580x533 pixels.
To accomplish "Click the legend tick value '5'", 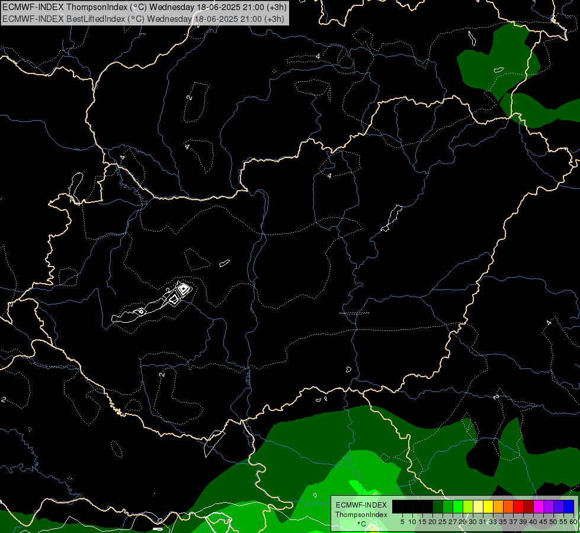I will coord(402,522).
